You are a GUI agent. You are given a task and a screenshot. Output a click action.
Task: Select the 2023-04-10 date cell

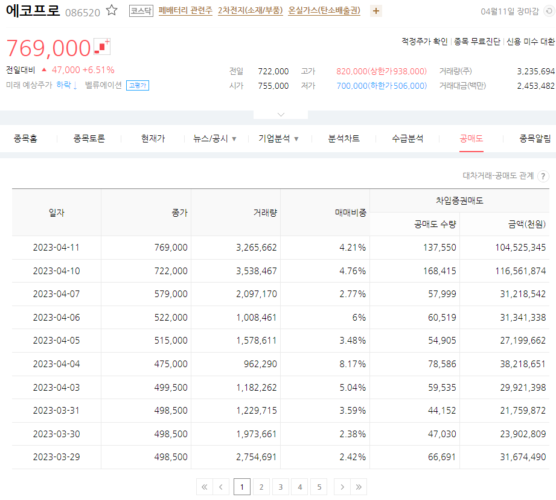coord(56,271)
